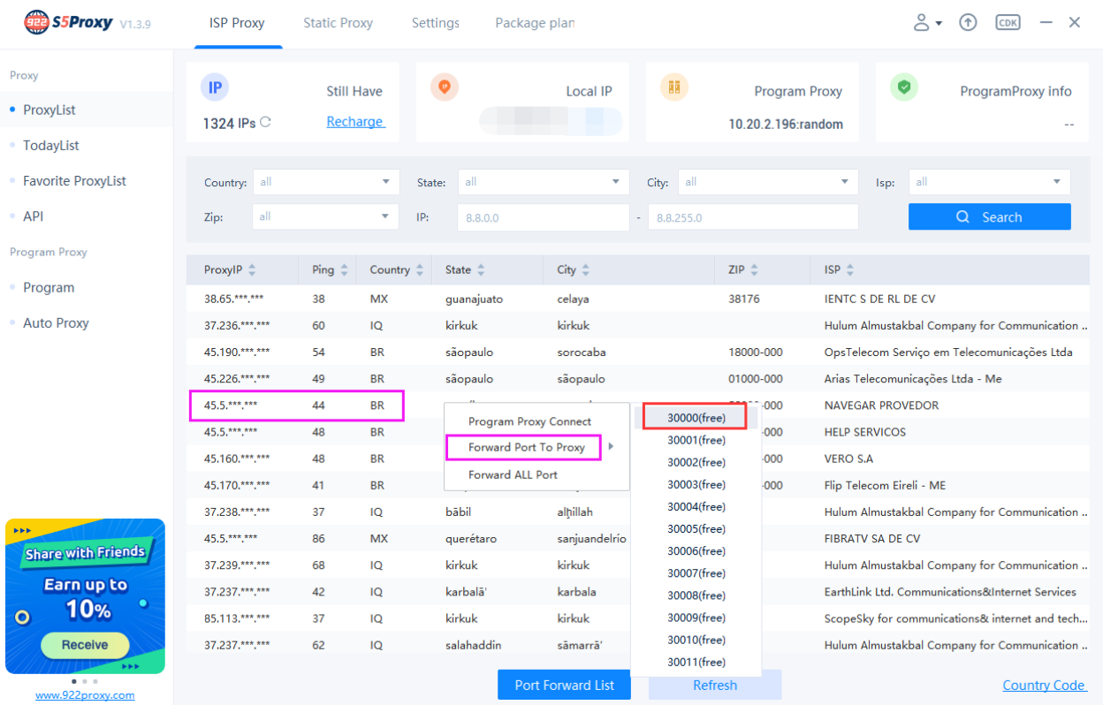The image size is (1103, 705).
Task: Sort table by the Ping column arrows
Action: (x=345, y=269)
